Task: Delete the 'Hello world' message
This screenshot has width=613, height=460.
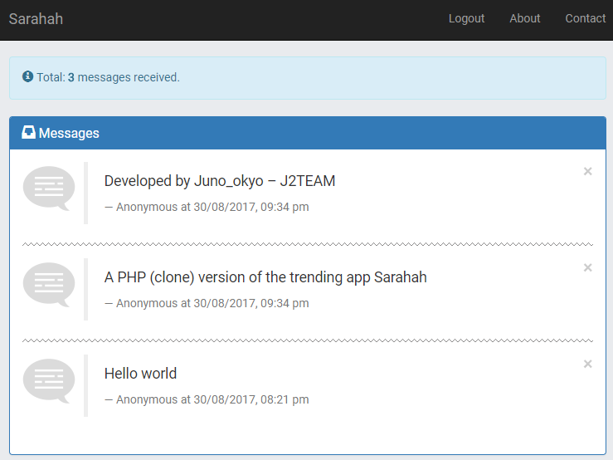Action: pyautogui.click(x=587, y=364)
